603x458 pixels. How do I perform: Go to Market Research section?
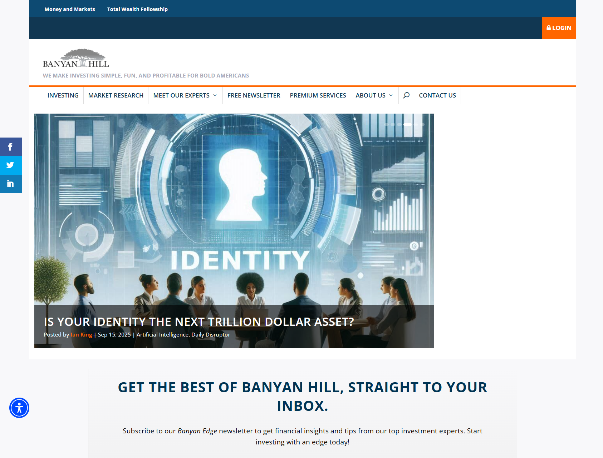[116, 95]
